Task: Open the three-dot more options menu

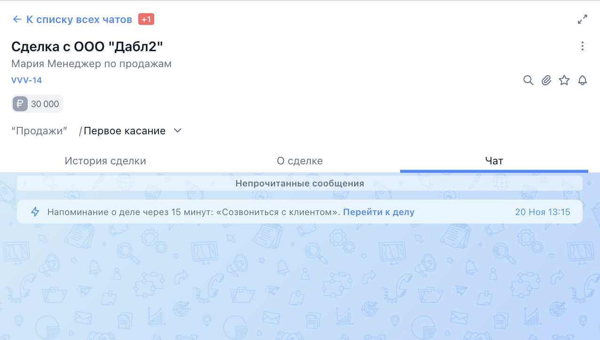Action: pyautogui.click(x=582, y=46)
